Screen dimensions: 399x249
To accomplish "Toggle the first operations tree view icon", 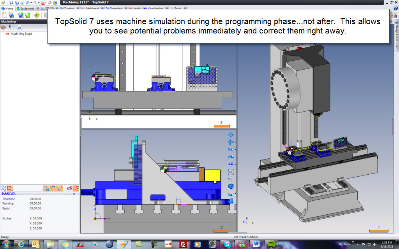I will 4,188.
